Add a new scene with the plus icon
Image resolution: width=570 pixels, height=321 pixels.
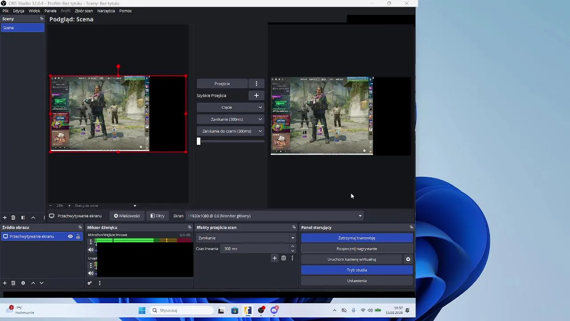tap(4, 218)
